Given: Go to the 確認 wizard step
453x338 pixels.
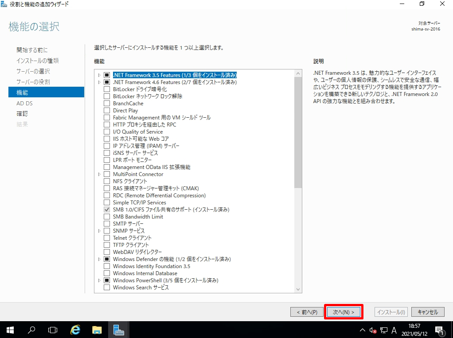Looking at the screenshot, I should pos(22,114).
